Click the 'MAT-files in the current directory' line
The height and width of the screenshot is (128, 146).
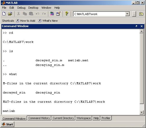(54, 102)
